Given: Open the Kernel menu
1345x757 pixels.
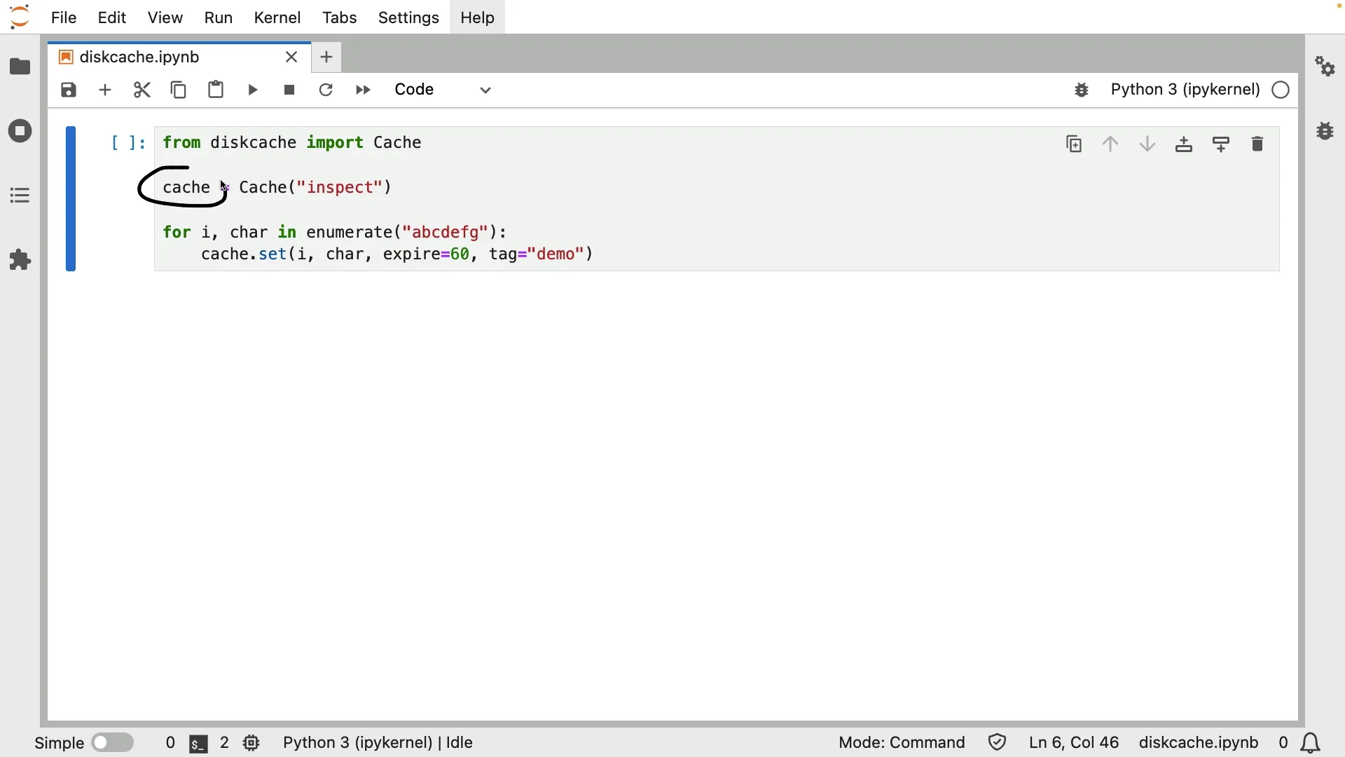Looking at the screenshot, I should [x=277, y=18].
